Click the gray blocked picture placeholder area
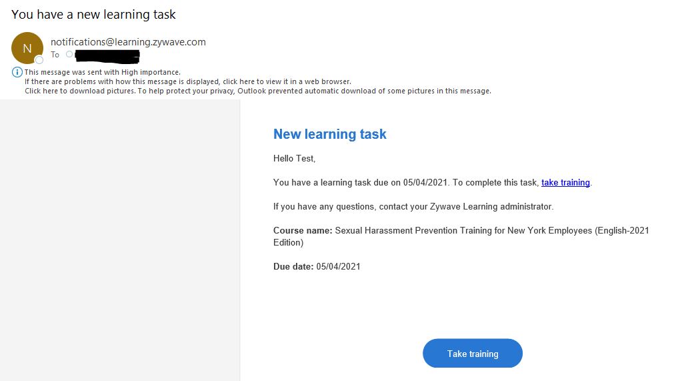680x381 pixels. coord(120,240)
